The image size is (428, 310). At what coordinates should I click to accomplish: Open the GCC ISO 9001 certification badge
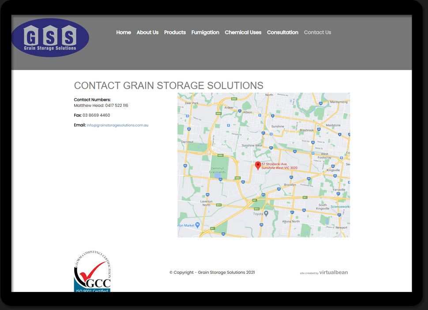pyautogui.click(x=92, y=272)
